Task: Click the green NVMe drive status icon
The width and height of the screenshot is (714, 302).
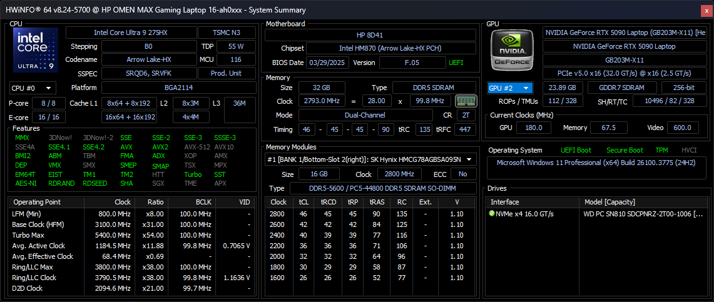Action: click(x=492, y=214)
